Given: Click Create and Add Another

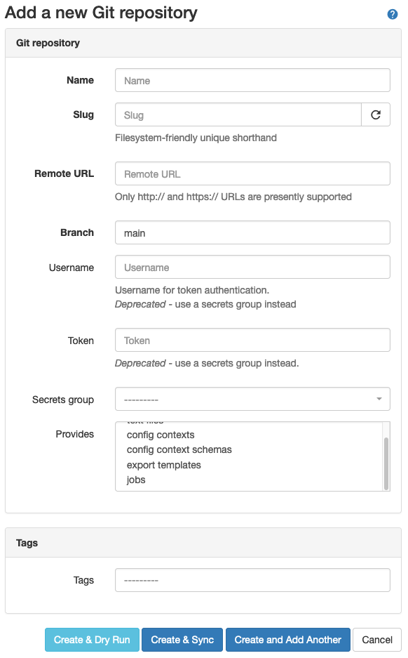Looking at the screenshot, I should point(287,640).
